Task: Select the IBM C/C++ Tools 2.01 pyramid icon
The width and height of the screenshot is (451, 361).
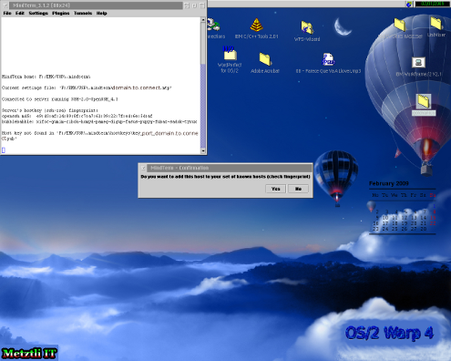Action: point(256,25)
